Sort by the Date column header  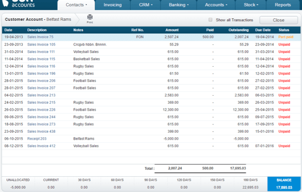(x=8, y=30)
